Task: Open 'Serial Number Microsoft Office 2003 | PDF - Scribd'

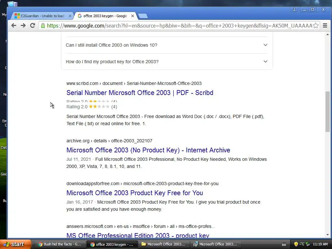Action: click(140, 93)
